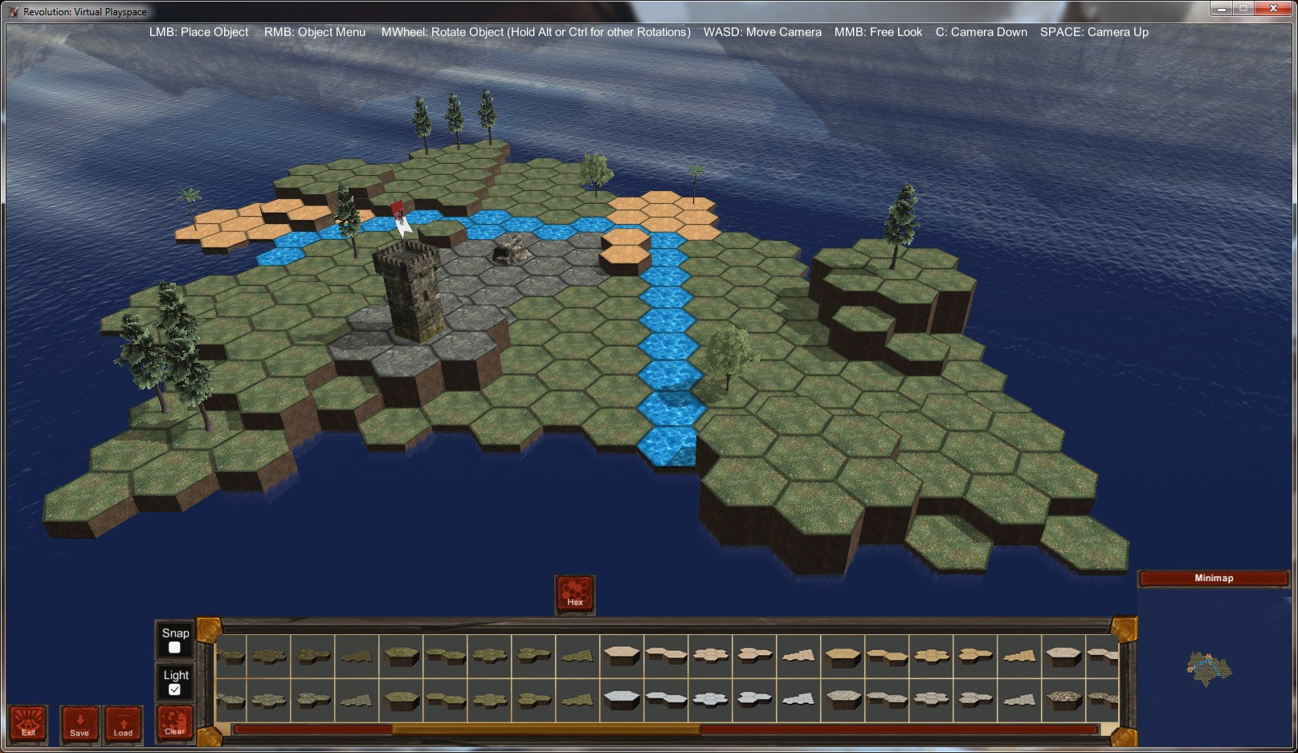Enable the Snap checkbox
This screenshot has width=1298, height=753.
pos(174,648)
